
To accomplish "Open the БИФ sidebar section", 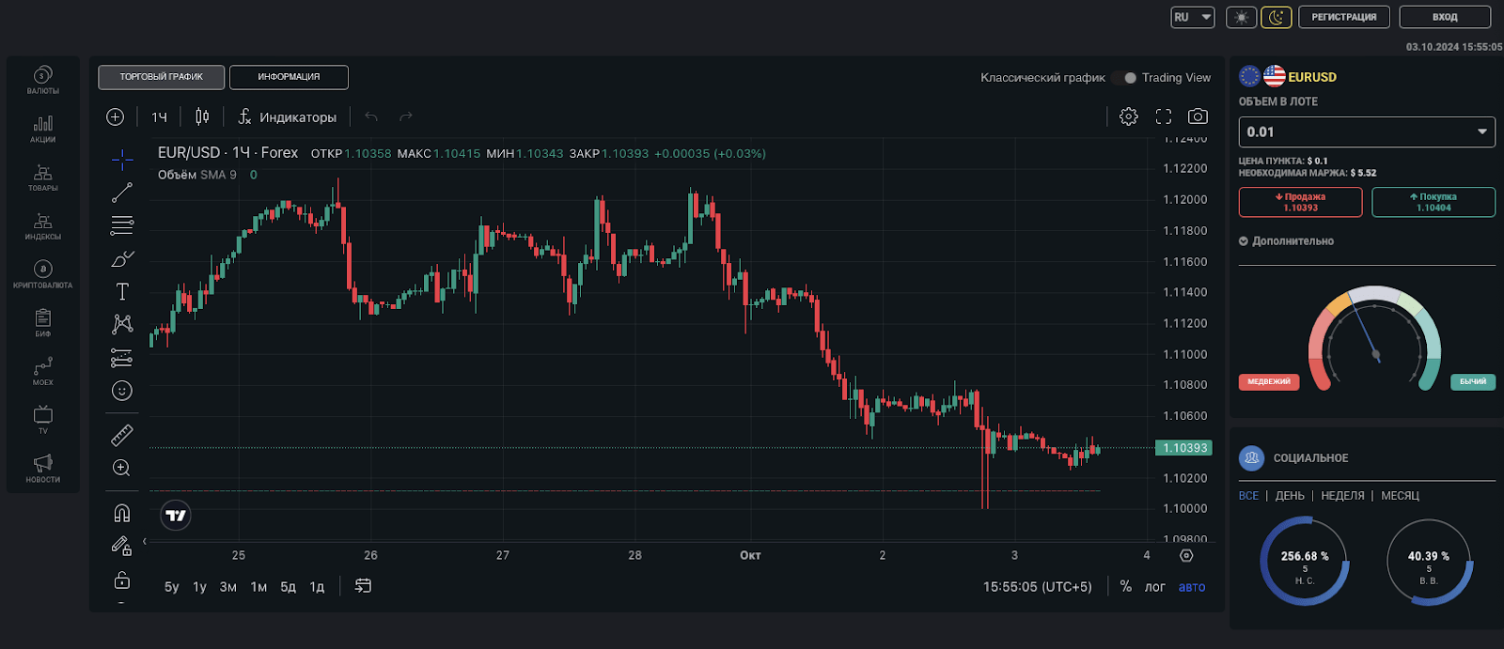I will [42, 324].
